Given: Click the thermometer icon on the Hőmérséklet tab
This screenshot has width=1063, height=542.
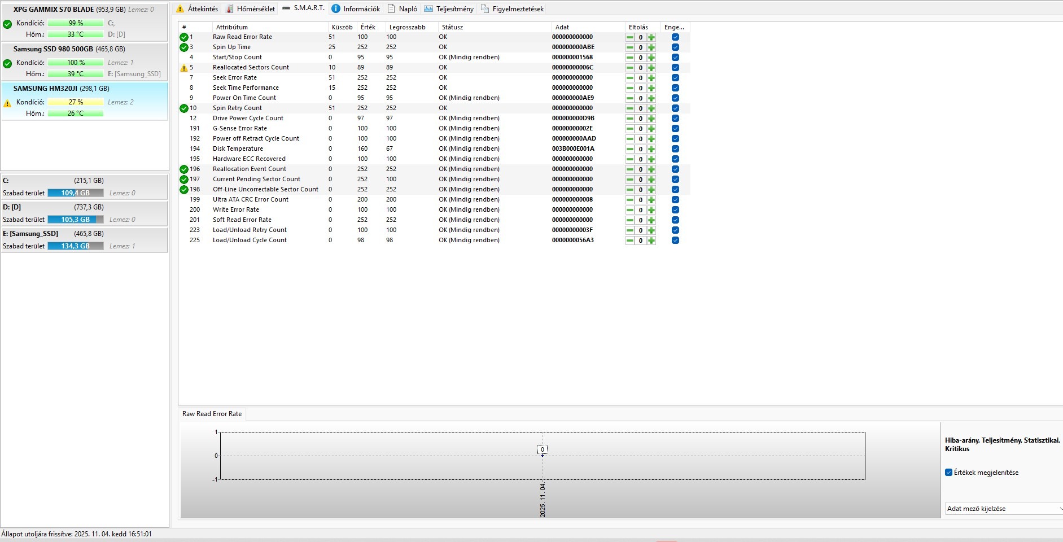Looking at the screenshot, I should point(230,8).
